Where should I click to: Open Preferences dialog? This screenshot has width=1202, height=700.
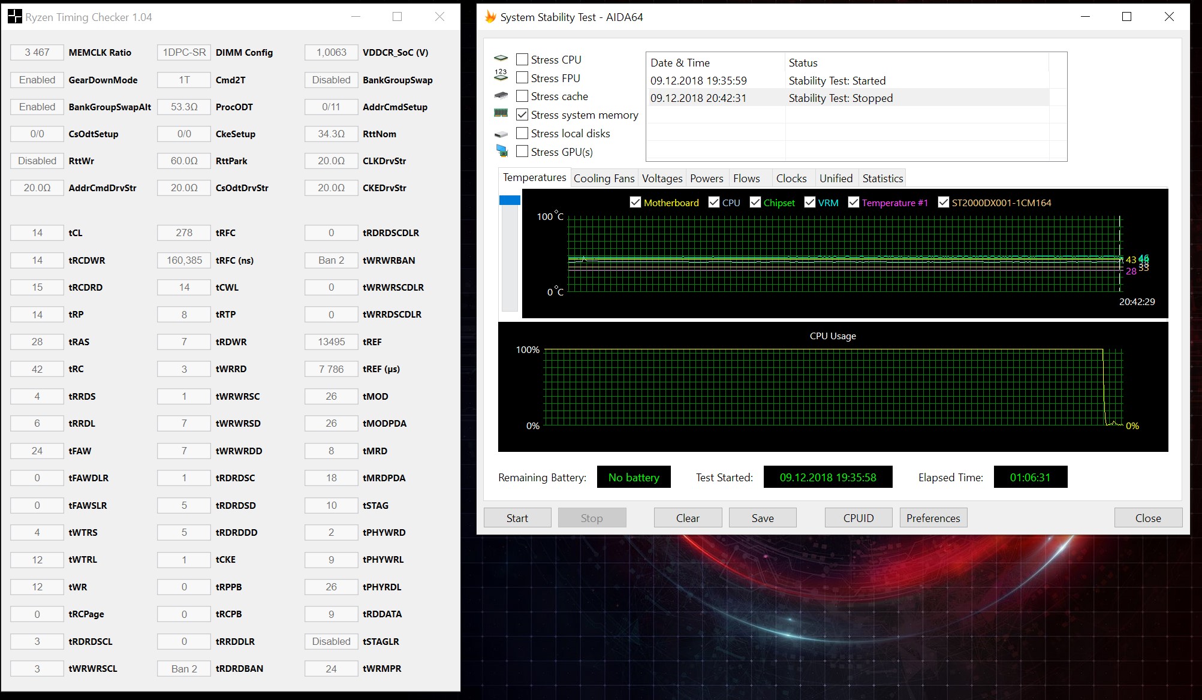click(x=933, y=518)
